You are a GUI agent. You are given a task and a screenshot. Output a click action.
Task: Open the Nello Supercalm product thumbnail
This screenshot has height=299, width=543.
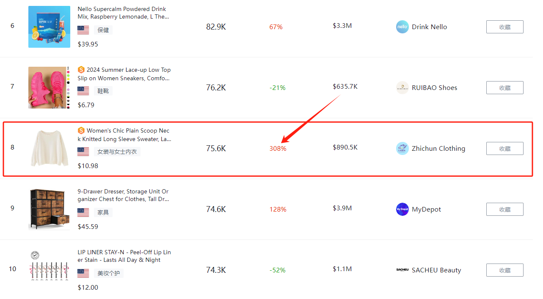49,27
